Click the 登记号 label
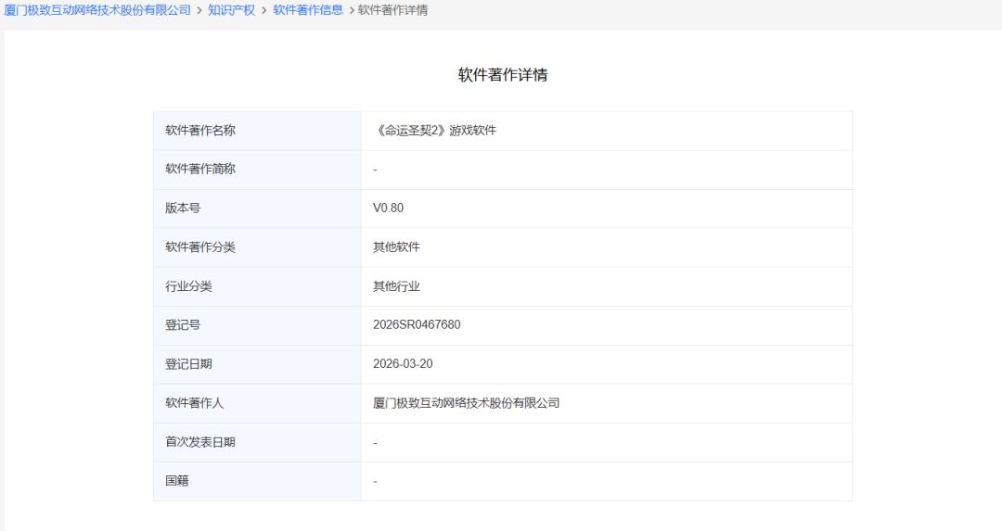Screen dimensions: 1002x531 coord(183,325)
